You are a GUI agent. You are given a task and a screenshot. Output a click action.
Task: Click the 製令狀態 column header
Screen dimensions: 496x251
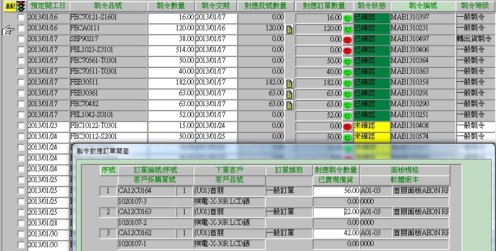point(371,6)
